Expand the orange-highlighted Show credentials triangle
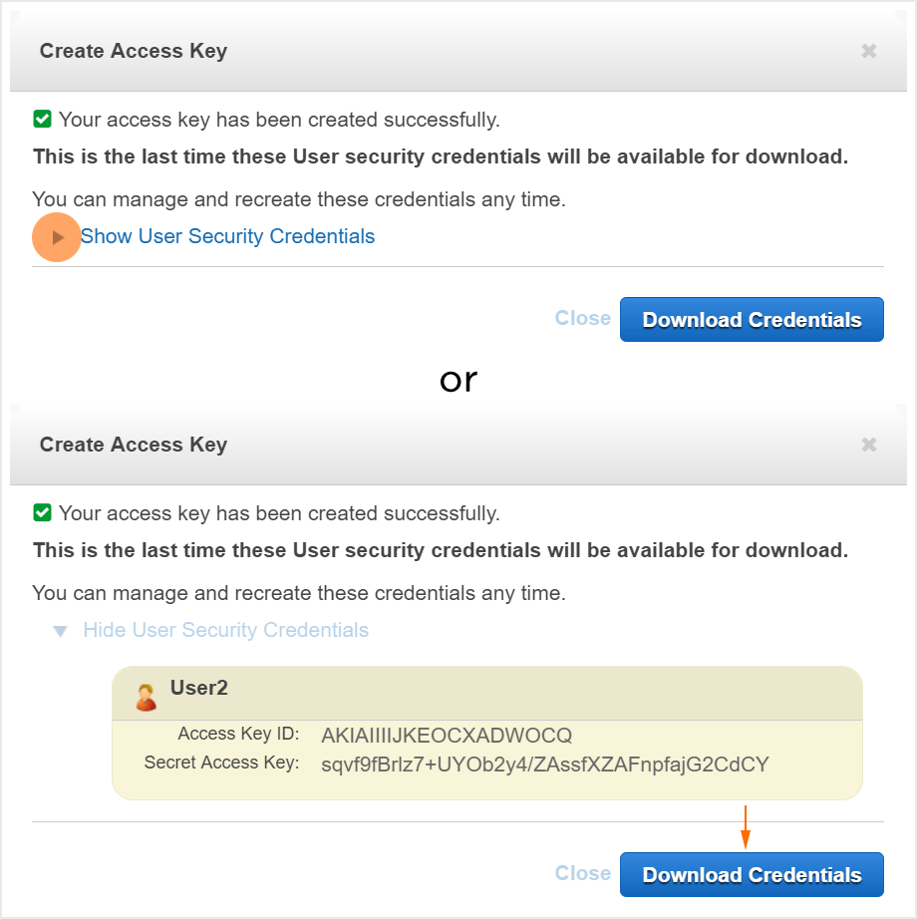 58,237
